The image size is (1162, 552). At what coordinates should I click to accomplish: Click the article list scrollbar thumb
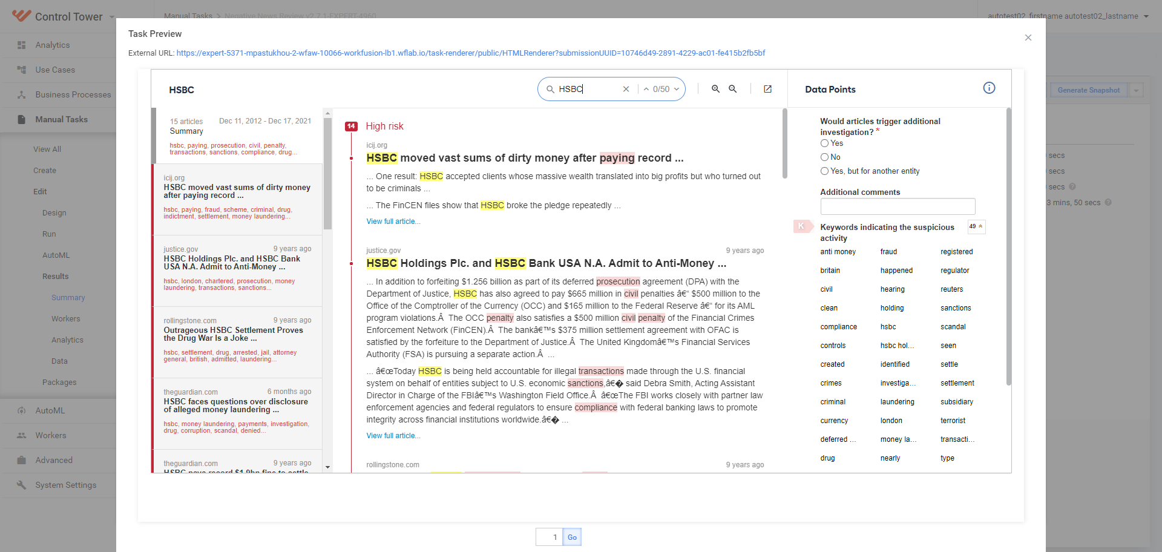click(327, 174)
